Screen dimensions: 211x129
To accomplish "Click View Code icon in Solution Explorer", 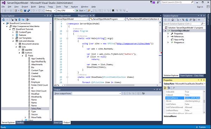I will pos(199,20).
